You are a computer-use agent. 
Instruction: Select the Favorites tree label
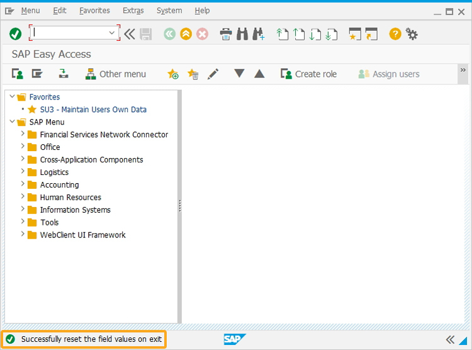pos(45,97)
